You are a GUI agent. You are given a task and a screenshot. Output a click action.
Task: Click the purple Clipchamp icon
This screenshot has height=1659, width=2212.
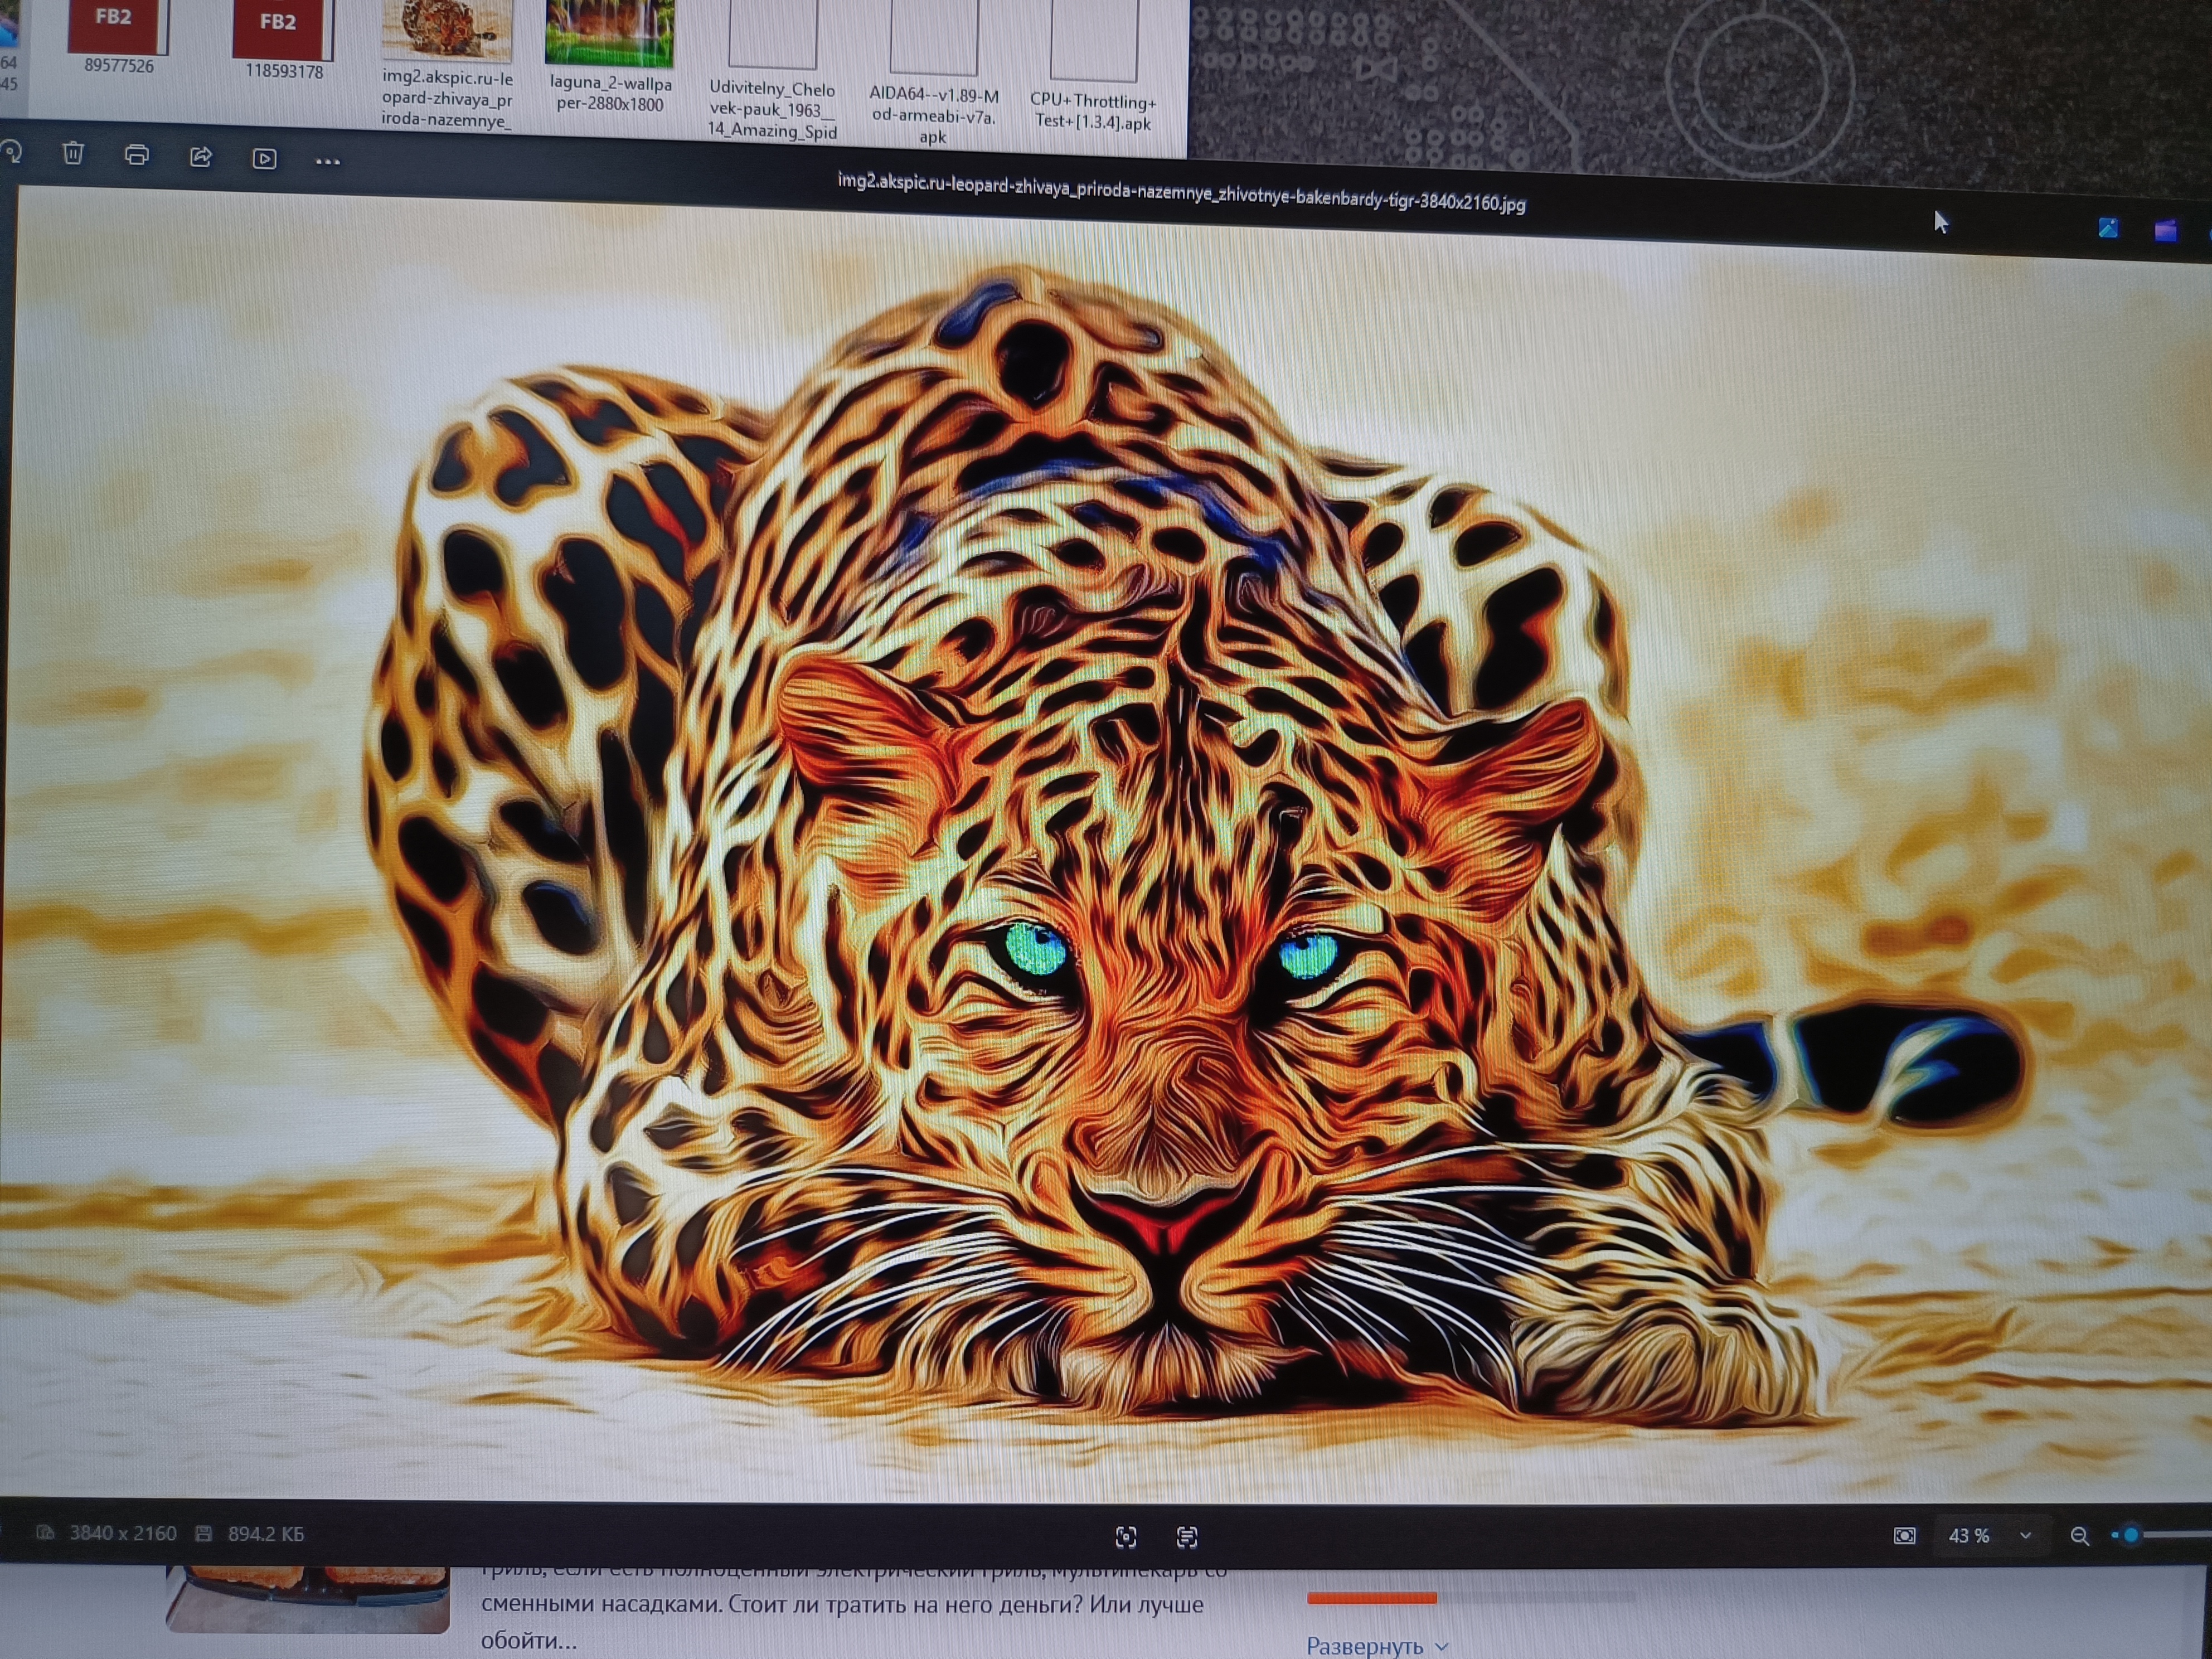(2166, 231)
